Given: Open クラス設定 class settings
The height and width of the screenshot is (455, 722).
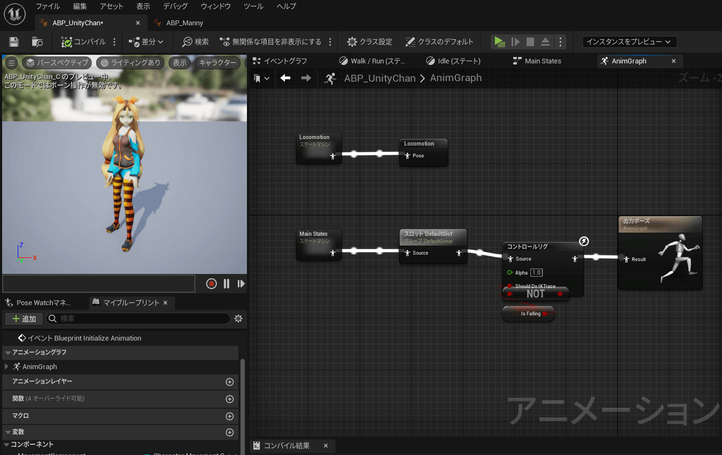Looking at the screenshot, I should 370,42.
